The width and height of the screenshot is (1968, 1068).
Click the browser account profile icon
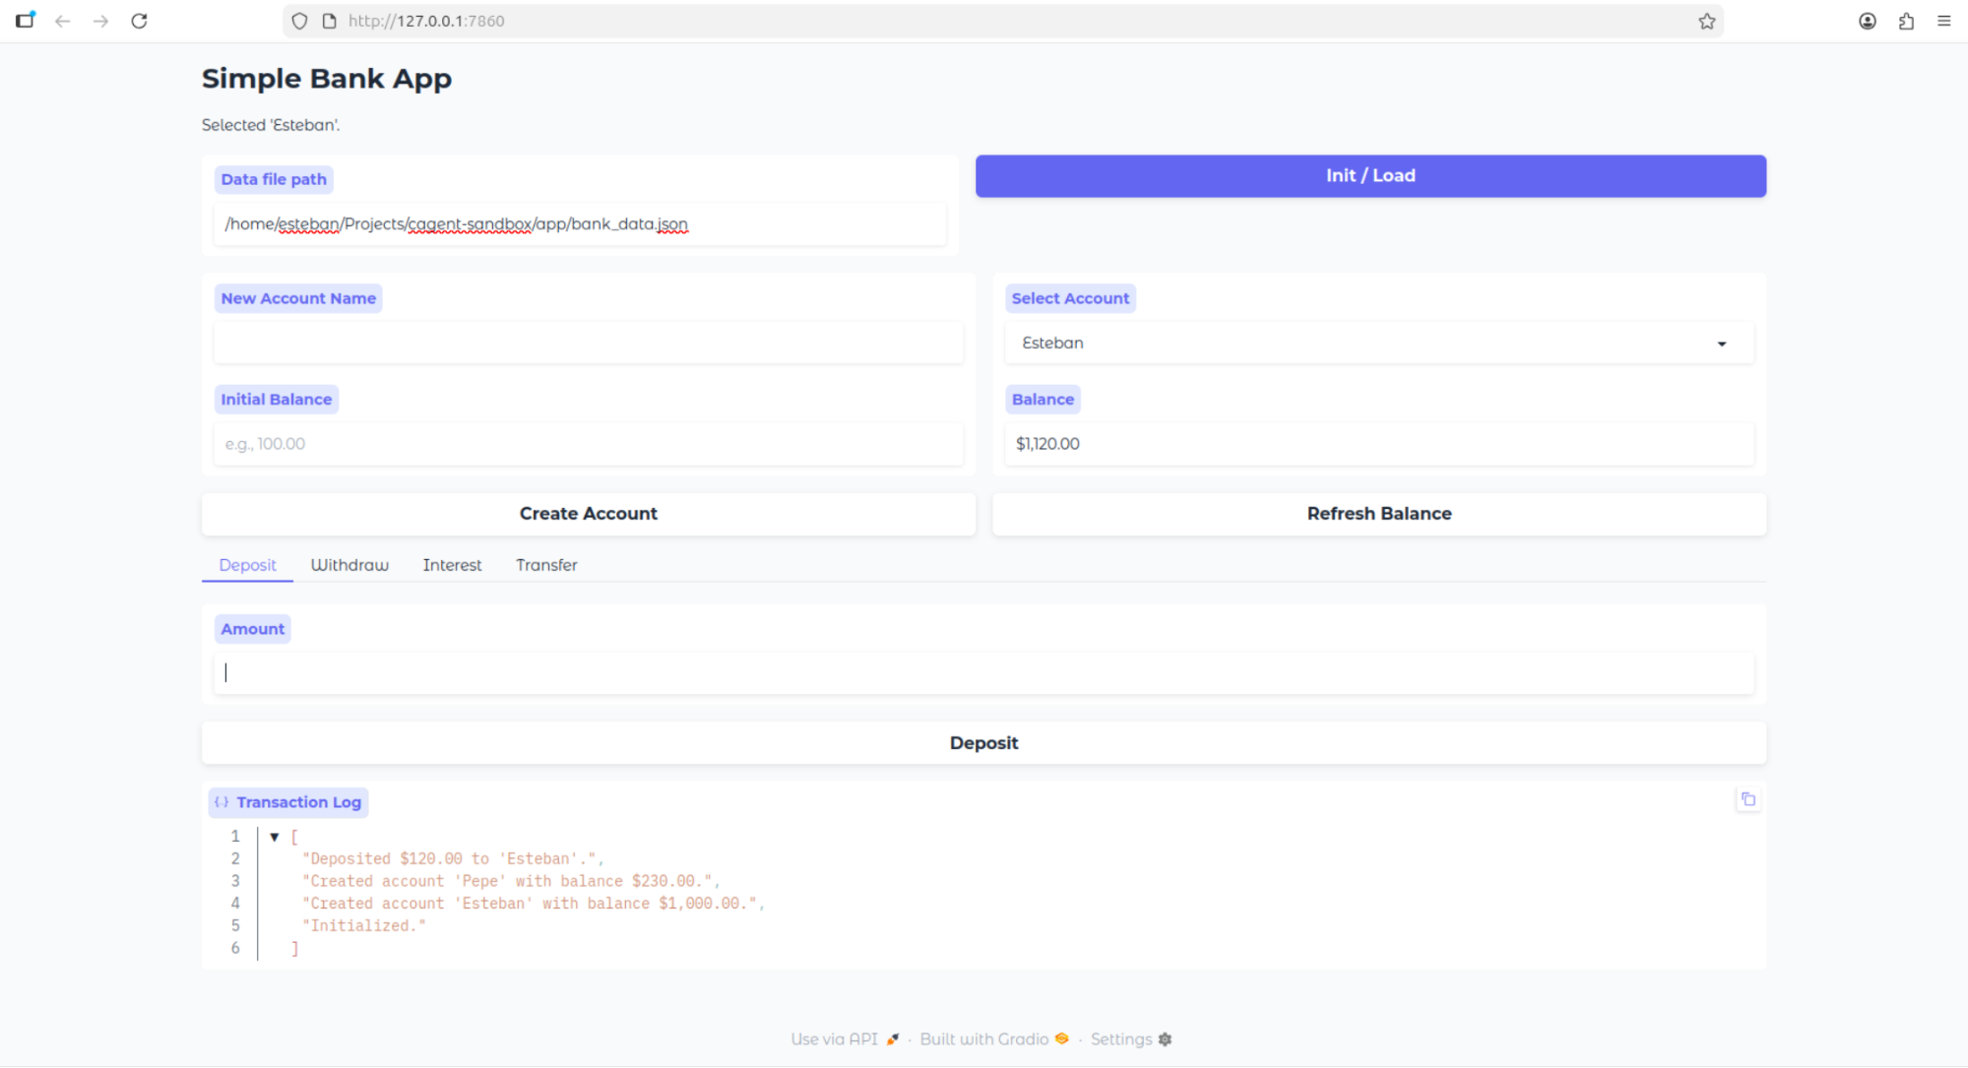[x=1867, y=21]
